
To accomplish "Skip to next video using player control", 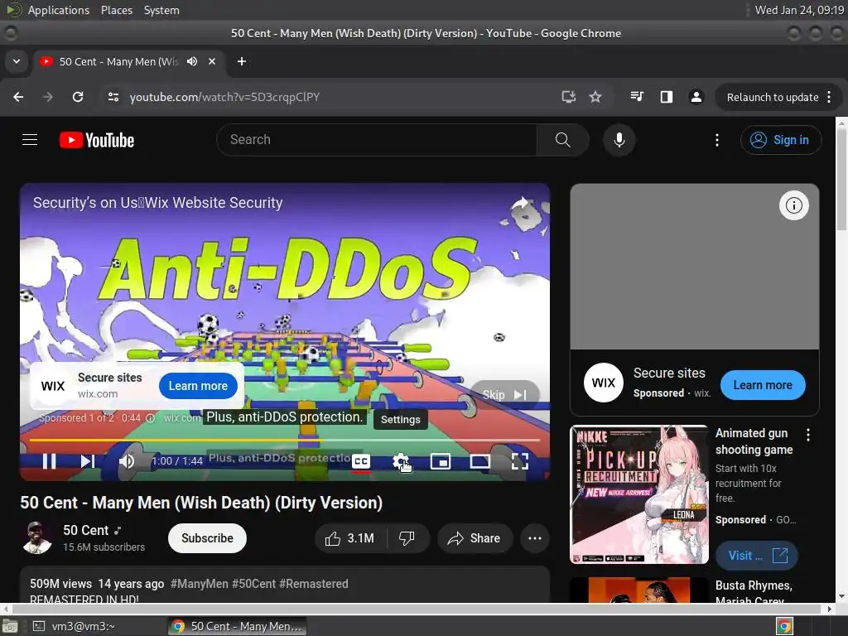I will click(x=88, y=461).
